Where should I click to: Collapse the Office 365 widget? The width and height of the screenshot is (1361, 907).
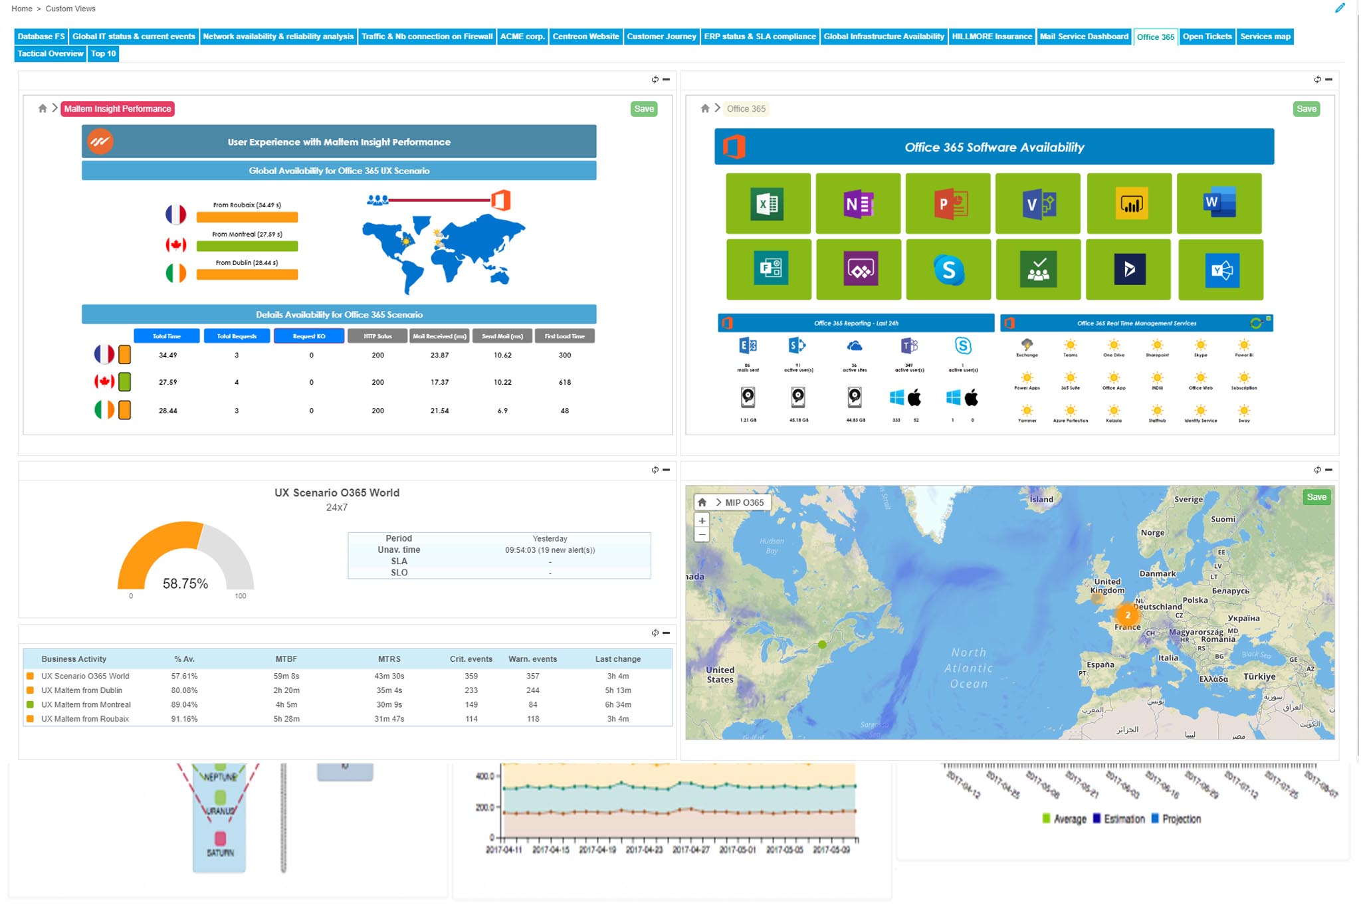pyautogui.click(x=1329, y=80)
